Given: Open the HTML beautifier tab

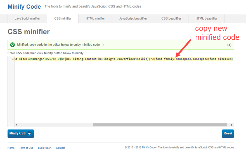Looking at the screenshot, I should coord(206,18).
